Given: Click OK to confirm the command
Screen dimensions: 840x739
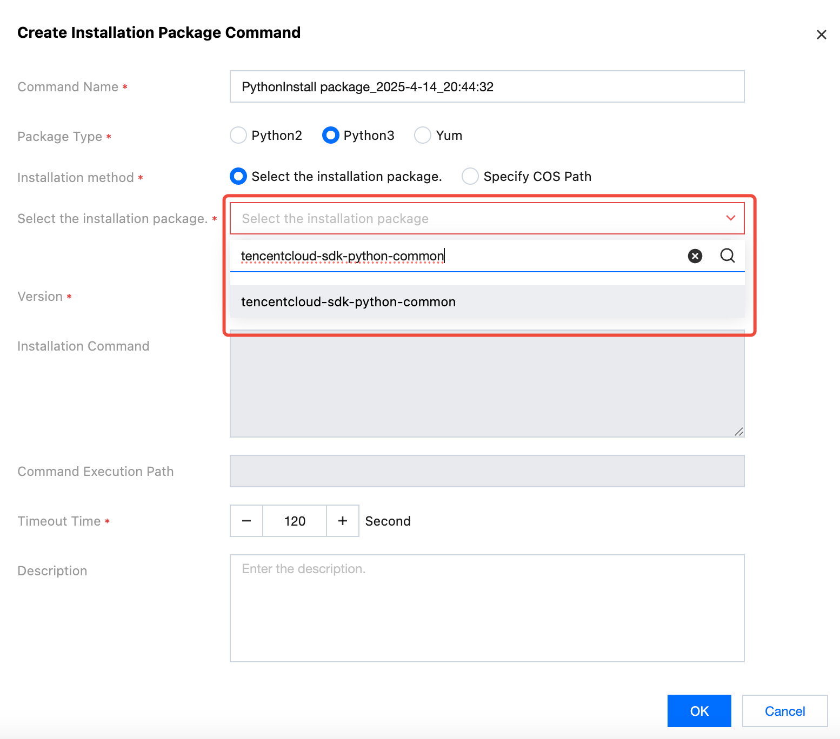Looking at the screenshot, I should (x=699, y=711).
